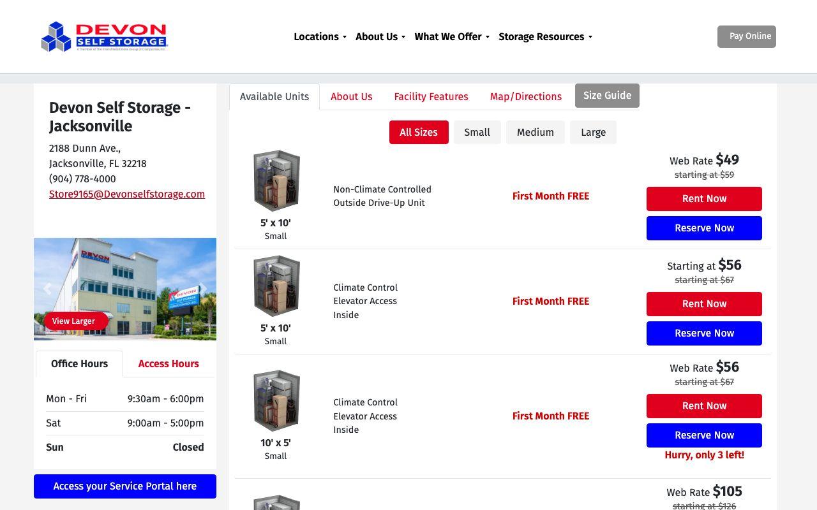
Task: Filter units by Large size
Action: pyautogui.click(x=594, y=133)
